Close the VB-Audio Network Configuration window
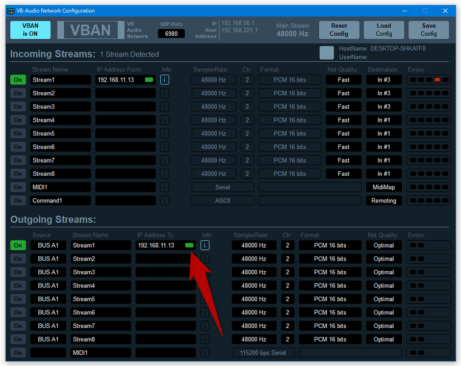The image size is (461, 366). click(445, 11)
